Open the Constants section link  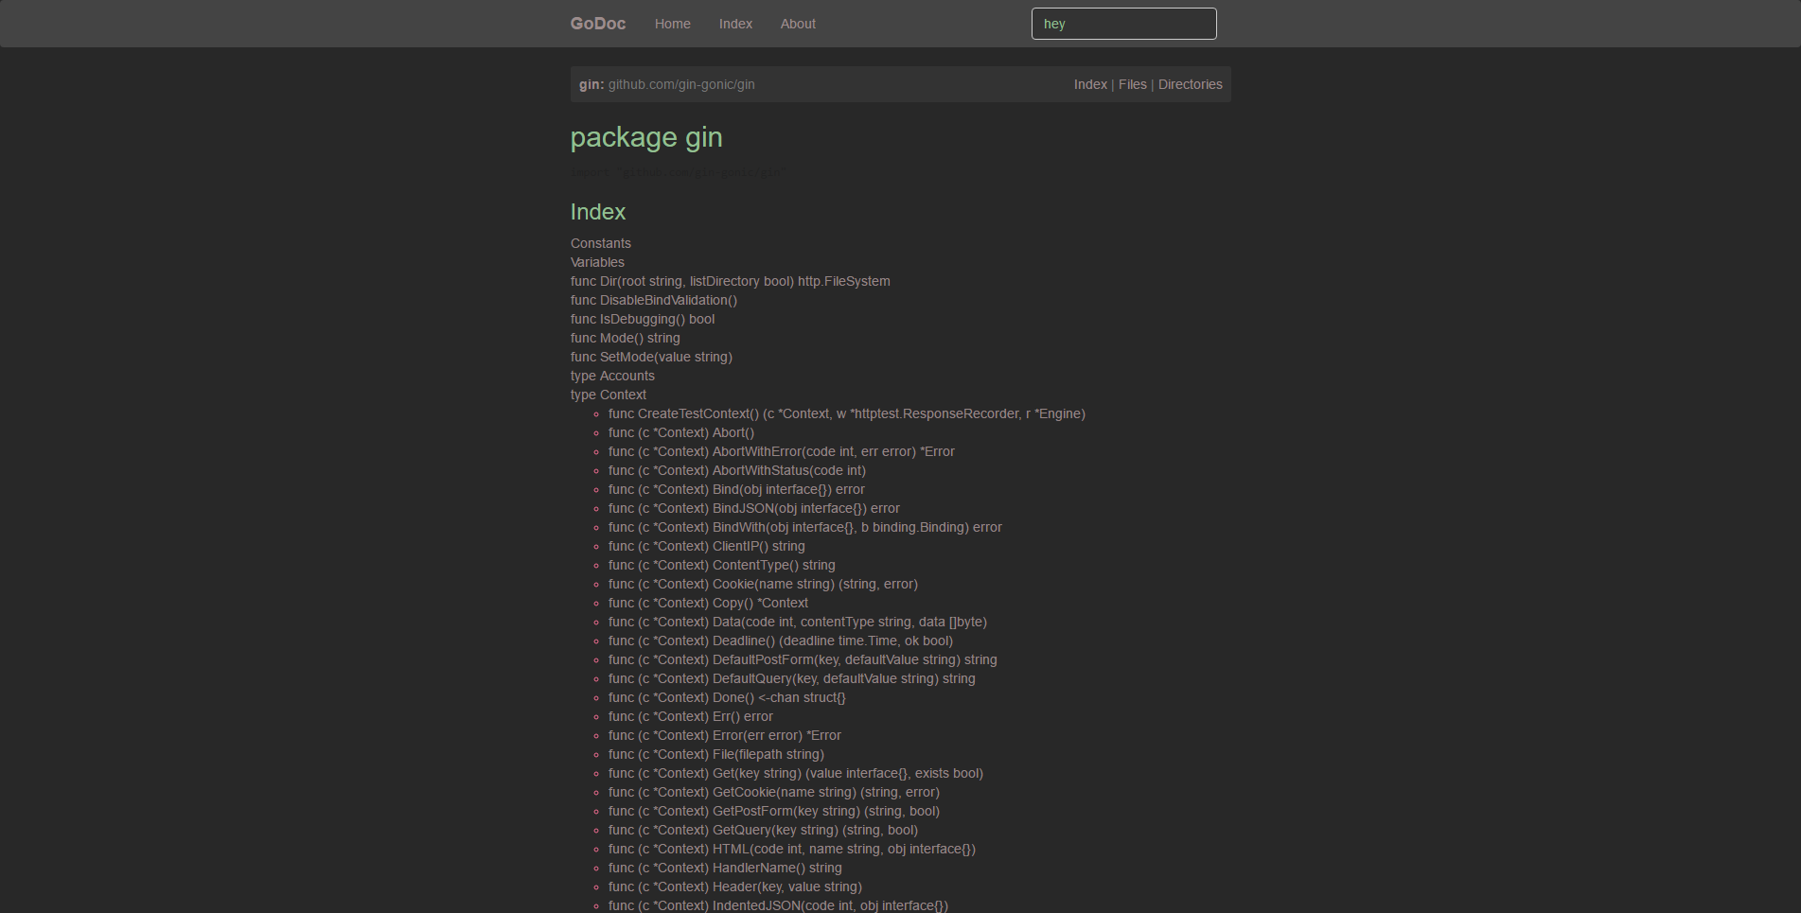[600, 243]
